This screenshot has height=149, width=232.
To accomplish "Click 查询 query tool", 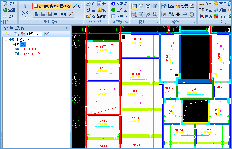I will 220,4.
